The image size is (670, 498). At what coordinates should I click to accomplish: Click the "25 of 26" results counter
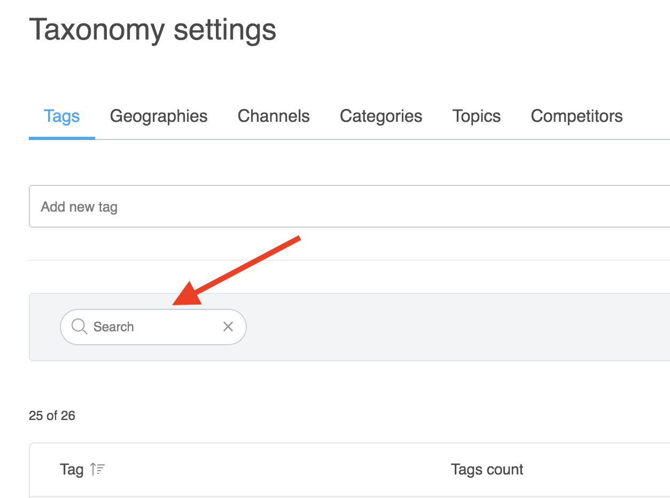coord(52,416)
